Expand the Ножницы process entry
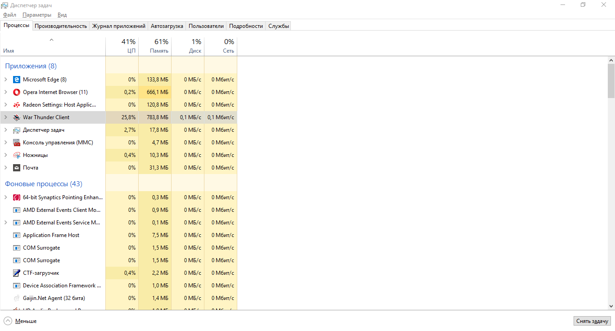Viewport: 615px width, 331px height. pyautogui.click(x=5, y=155)
